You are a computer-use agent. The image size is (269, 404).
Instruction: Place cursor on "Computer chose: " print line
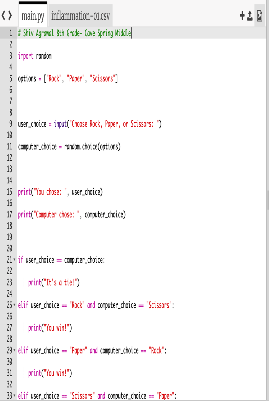[x=72, y=215]
